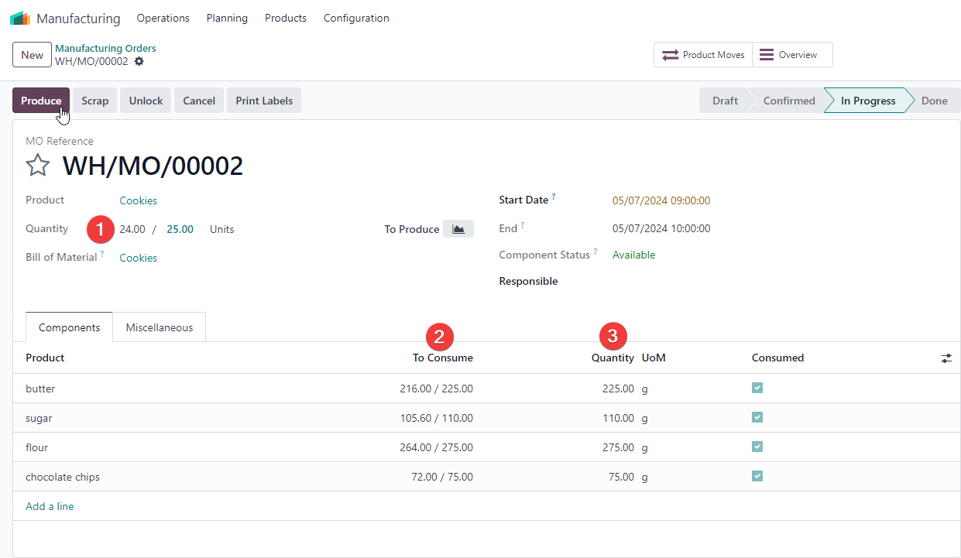This screenshot has height=558, width=961.
Task: Open the gear actions menu beside WH/MO/00002
Action: pyautogui.click(x=139, y=61)
